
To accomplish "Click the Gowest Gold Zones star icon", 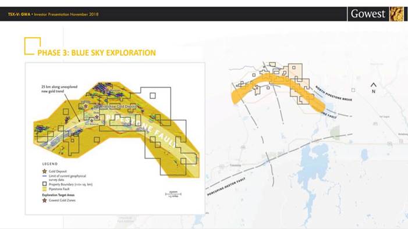I will 44,201.
